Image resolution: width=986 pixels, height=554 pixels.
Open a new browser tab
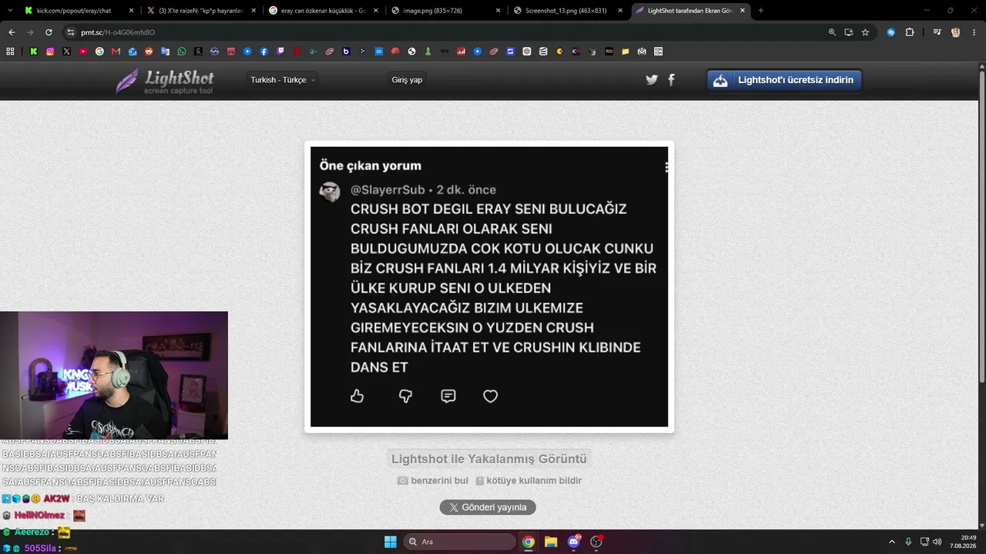pos(761,11)
